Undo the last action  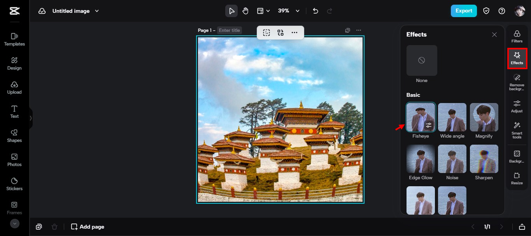pyautogui.click(x=315, y=11)
